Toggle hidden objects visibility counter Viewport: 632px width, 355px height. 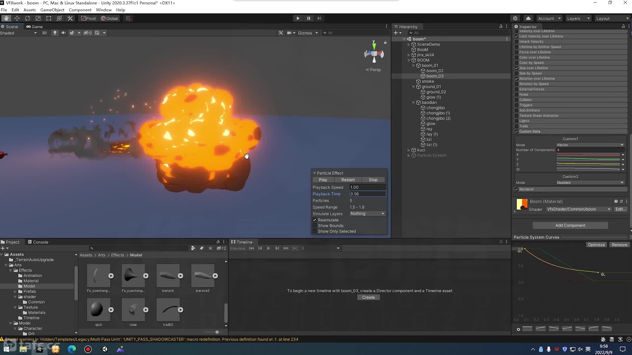pos(87,33)
